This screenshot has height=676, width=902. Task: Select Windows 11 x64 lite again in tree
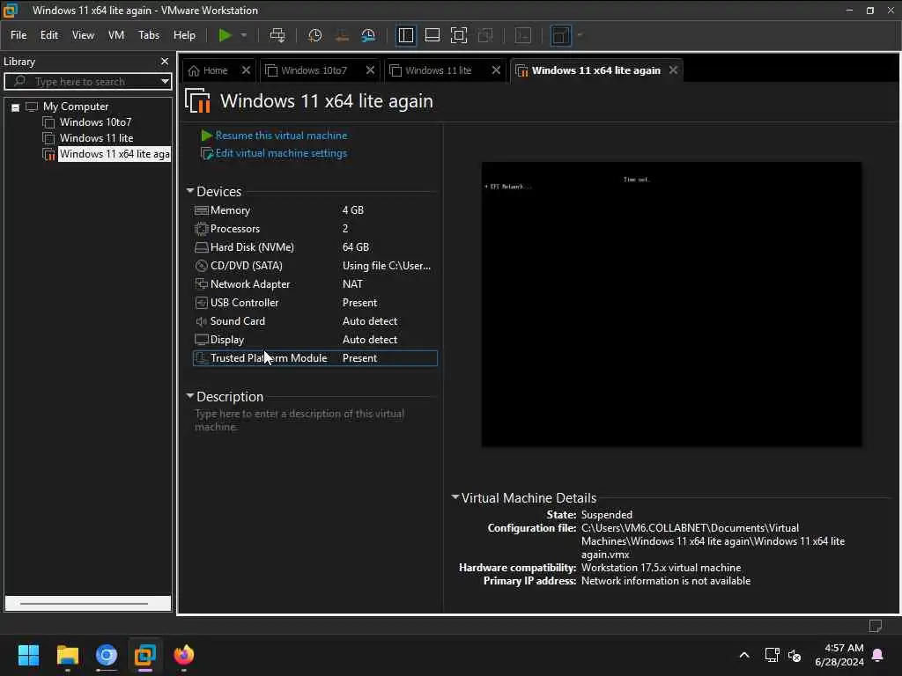pos(114,153)
